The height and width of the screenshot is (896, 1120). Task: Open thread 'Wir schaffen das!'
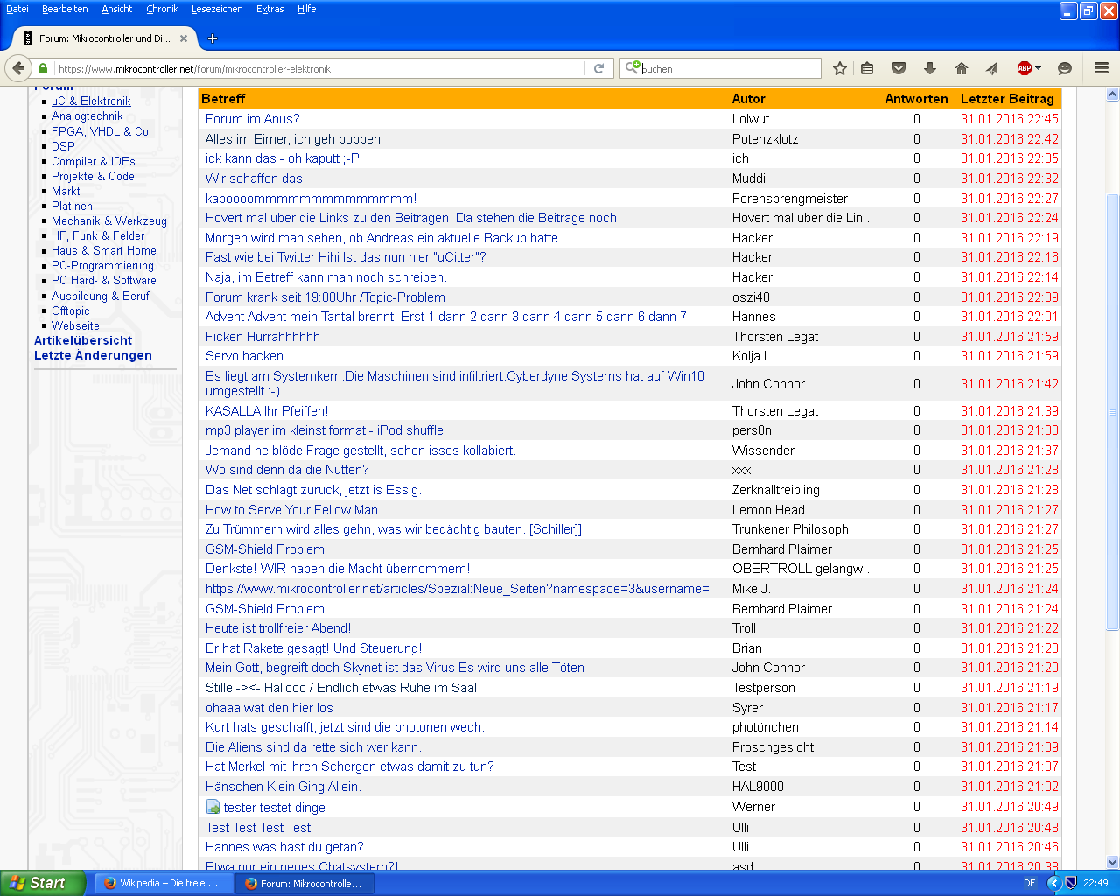tap(255, 178)
